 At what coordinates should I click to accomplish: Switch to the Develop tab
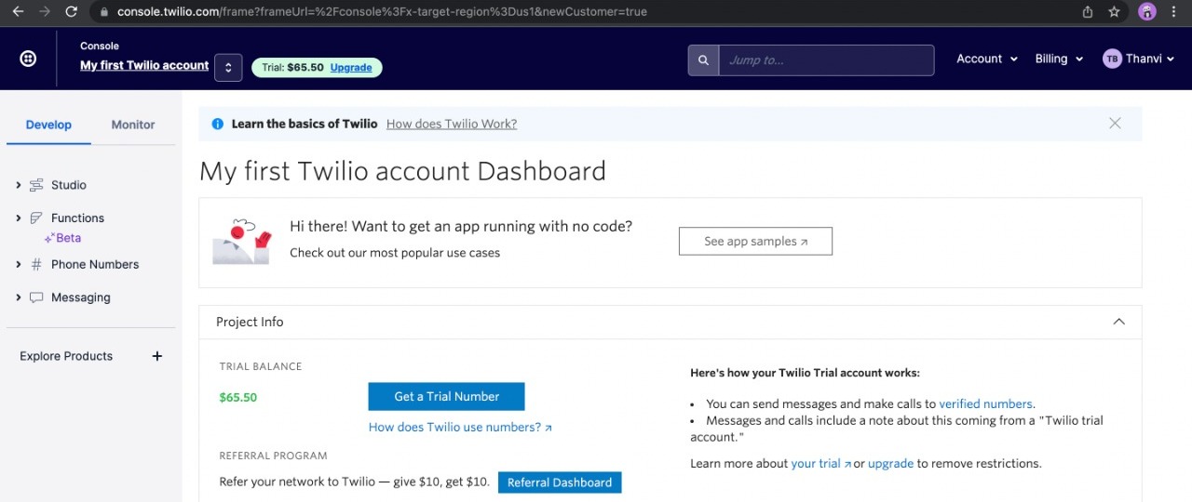(x=48, y=125)
